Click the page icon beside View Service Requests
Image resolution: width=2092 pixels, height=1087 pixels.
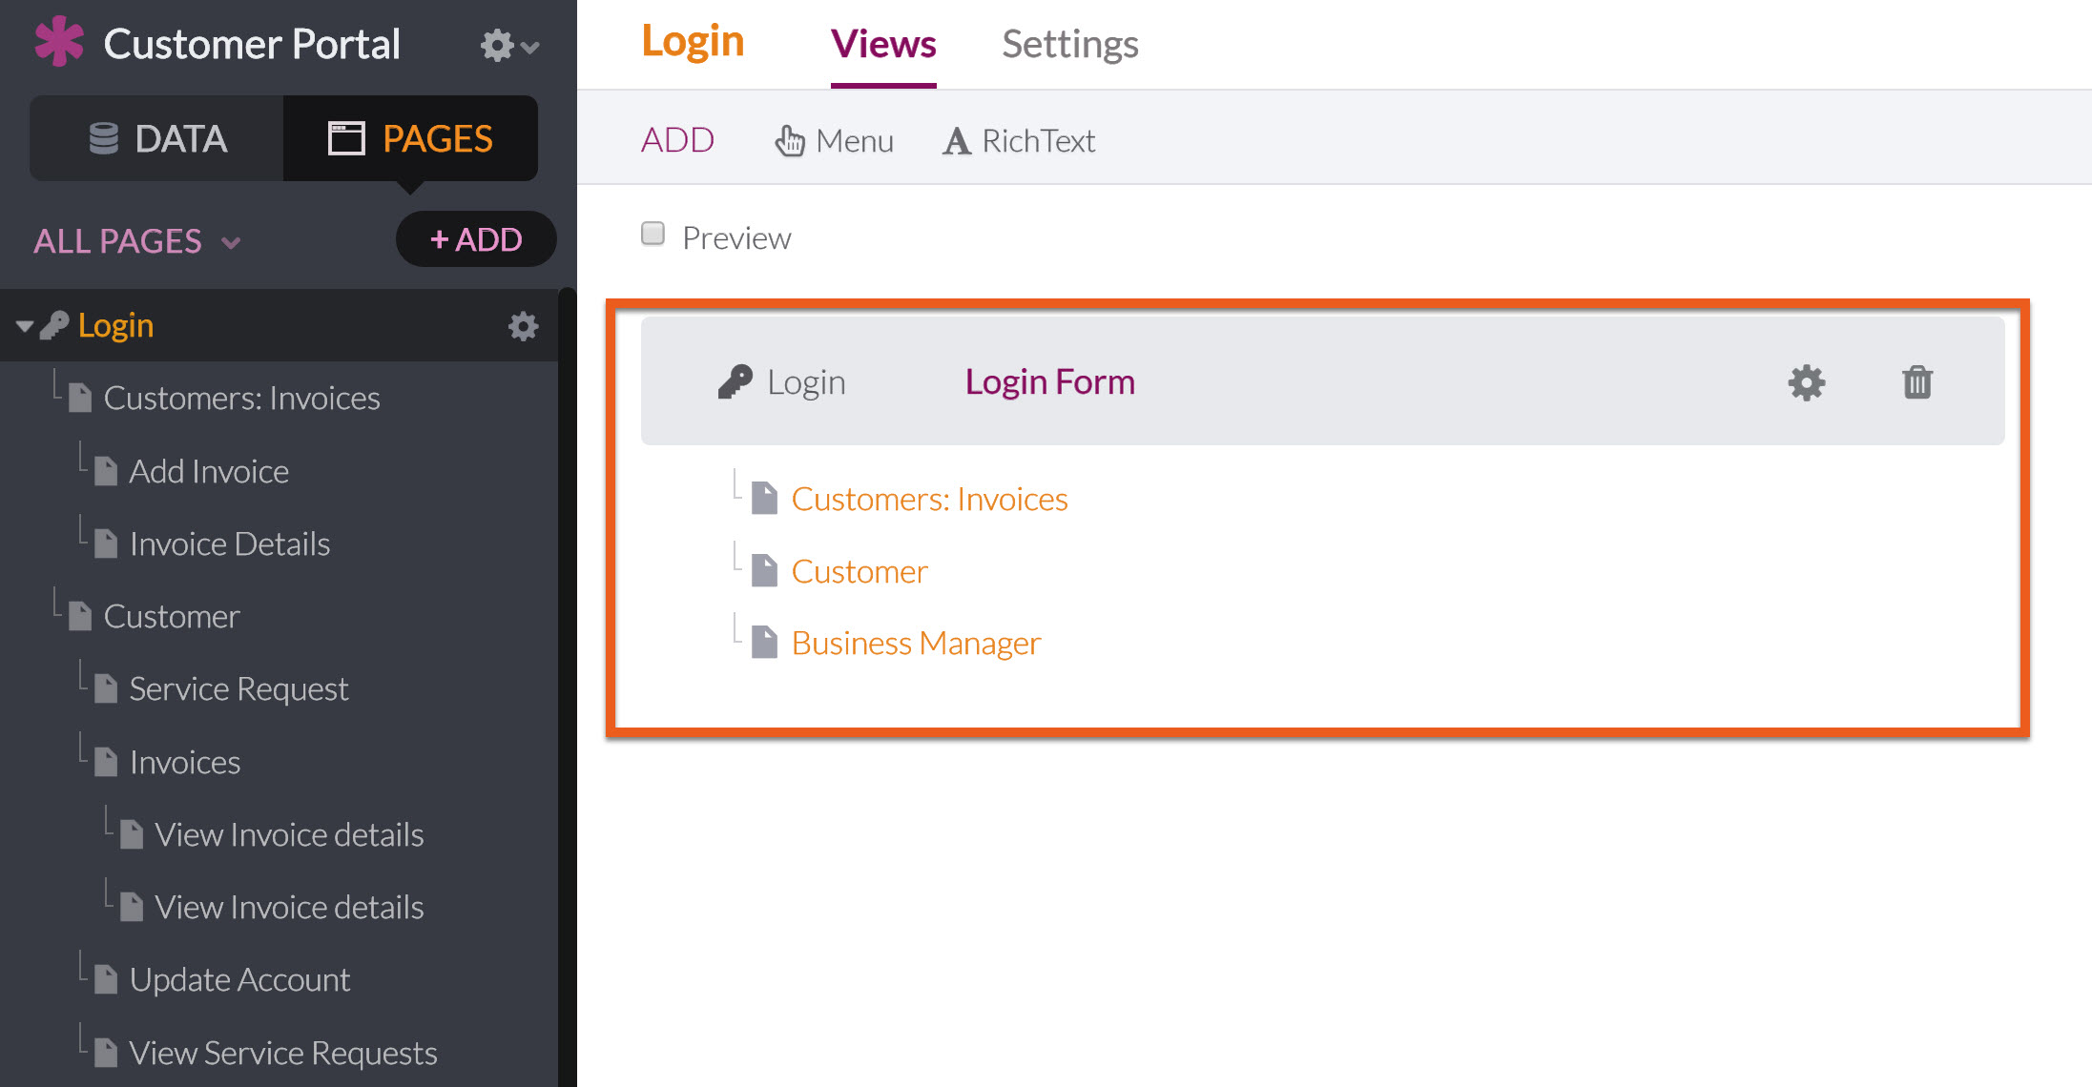pos(106,1053)
